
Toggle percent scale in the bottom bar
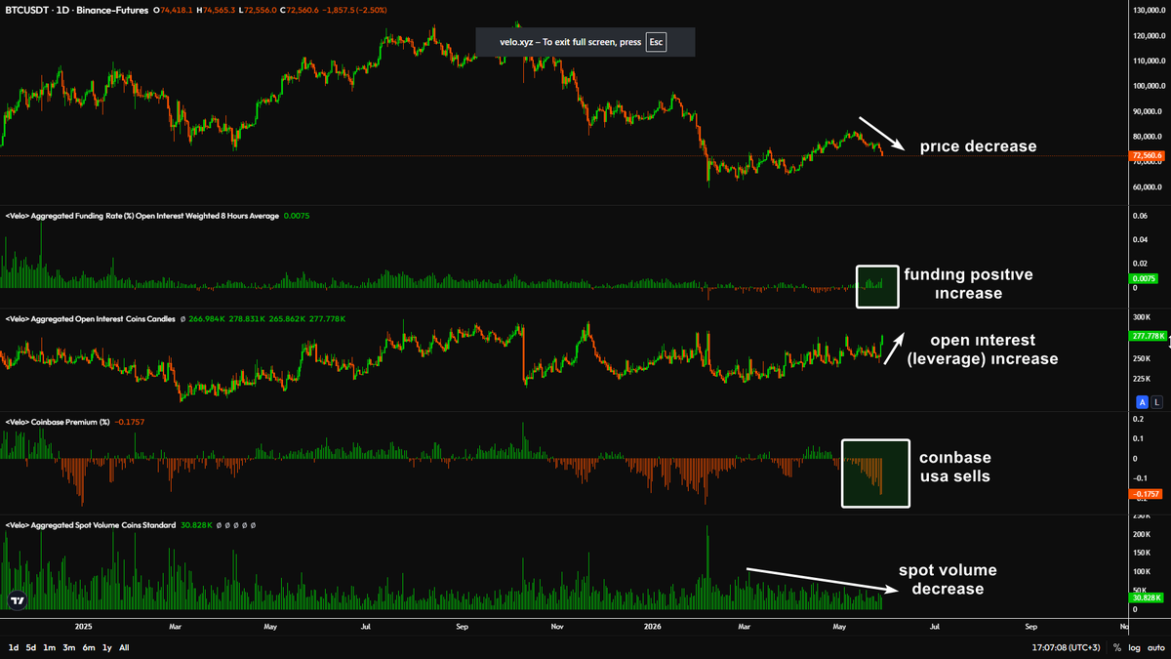click(1117, 647)
